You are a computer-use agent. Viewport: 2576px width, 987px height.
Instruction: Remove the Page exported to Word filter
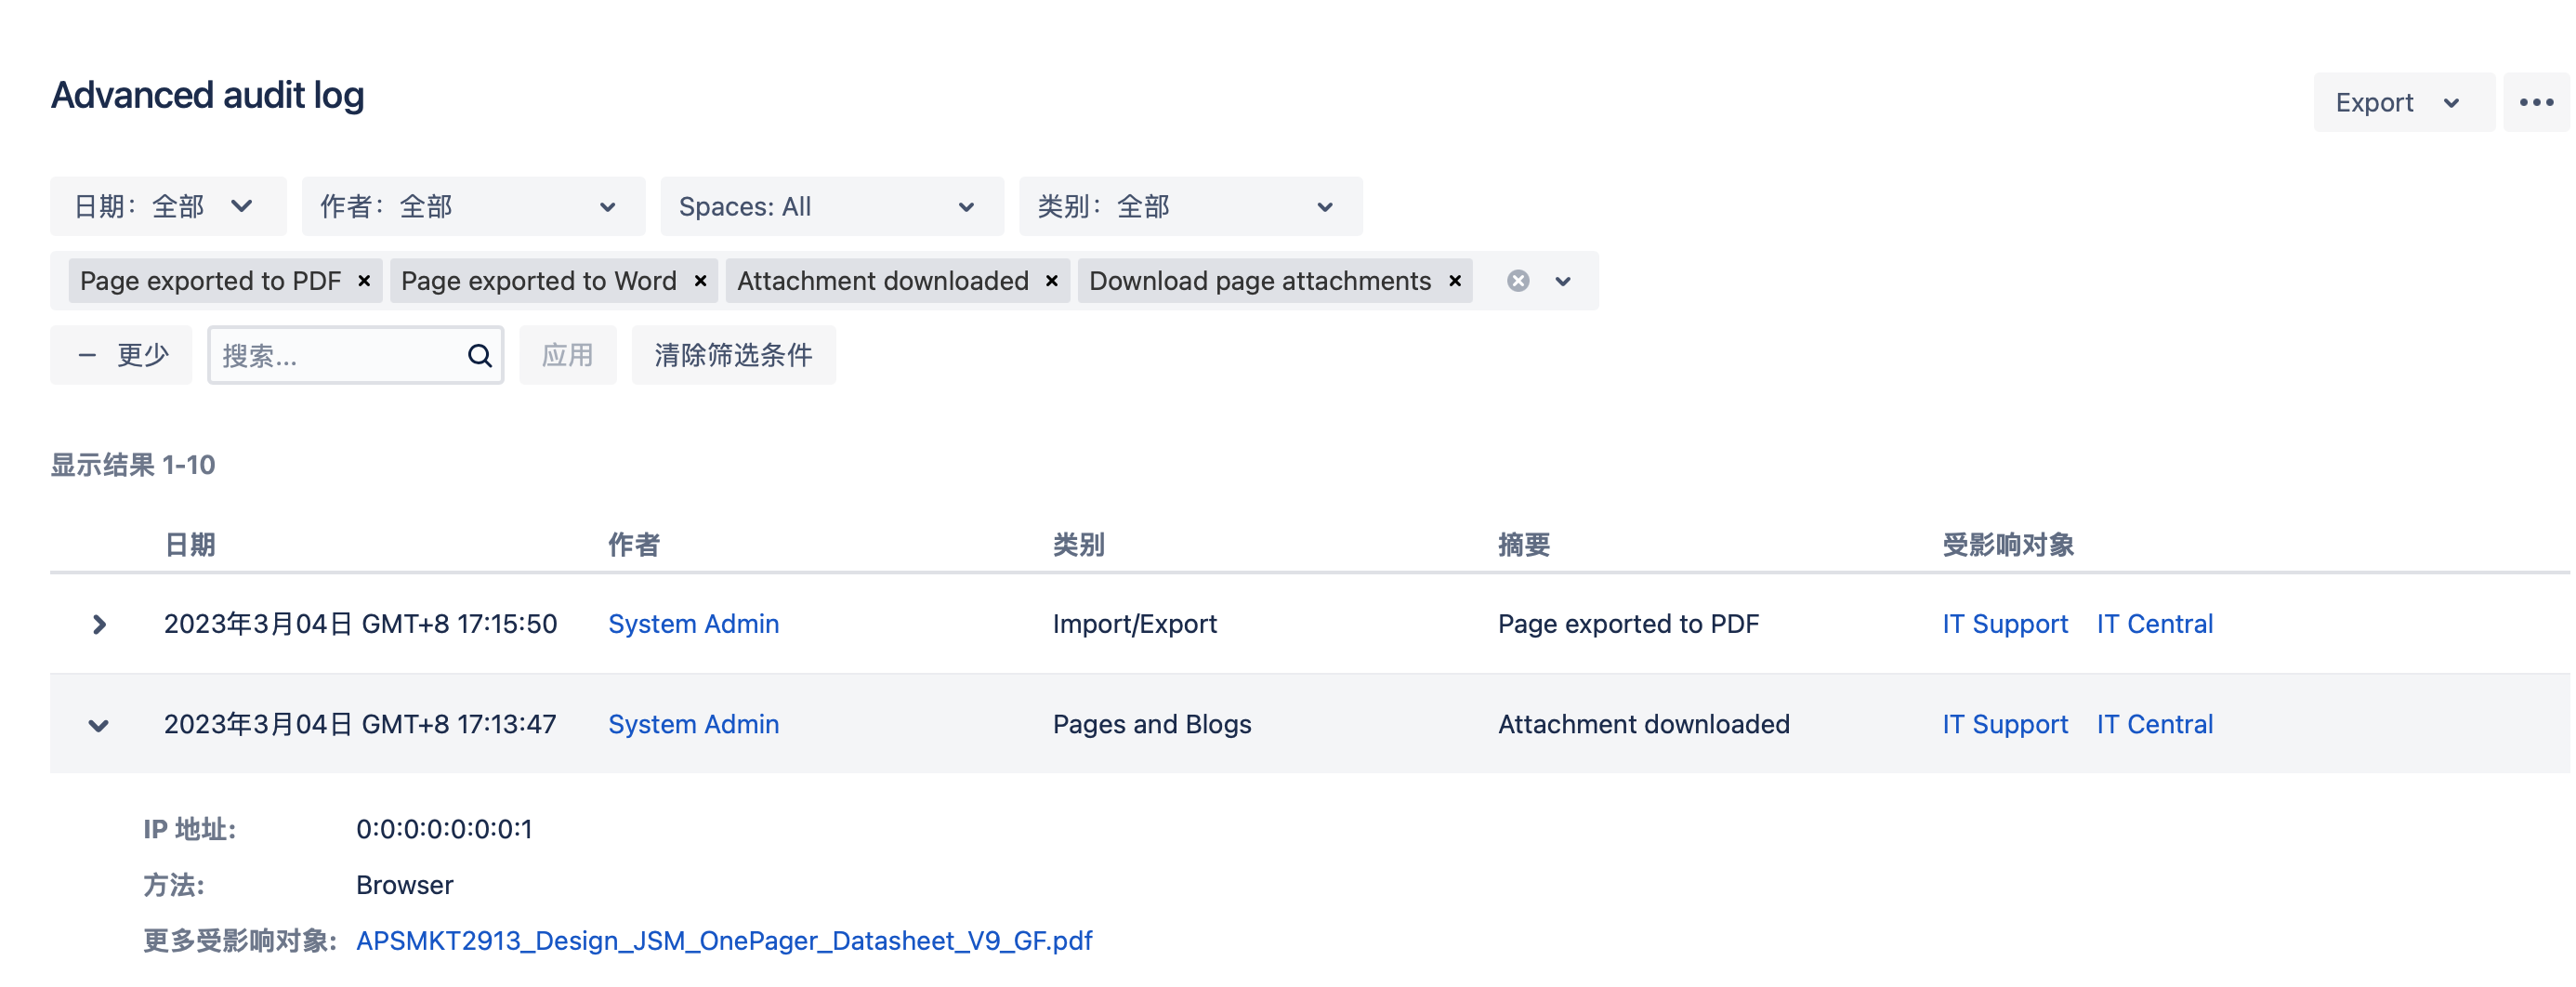[x=700, y=281]
